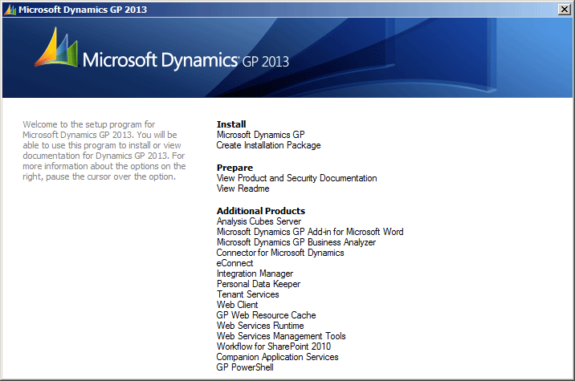Click the Install section heading
The height and width of the screenshot is (381, 575).
pyautogui.click(x=231, y=124)
